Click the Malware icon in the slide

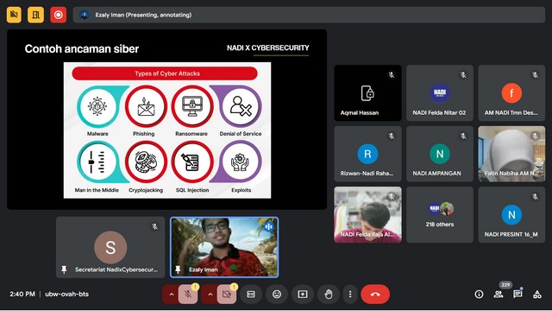(97, 106)
